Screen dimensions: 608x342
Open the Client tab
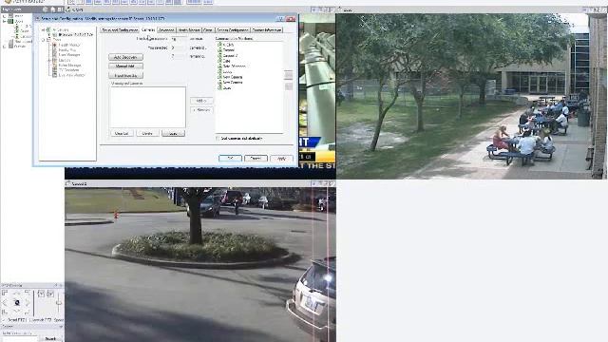[208, 29]
